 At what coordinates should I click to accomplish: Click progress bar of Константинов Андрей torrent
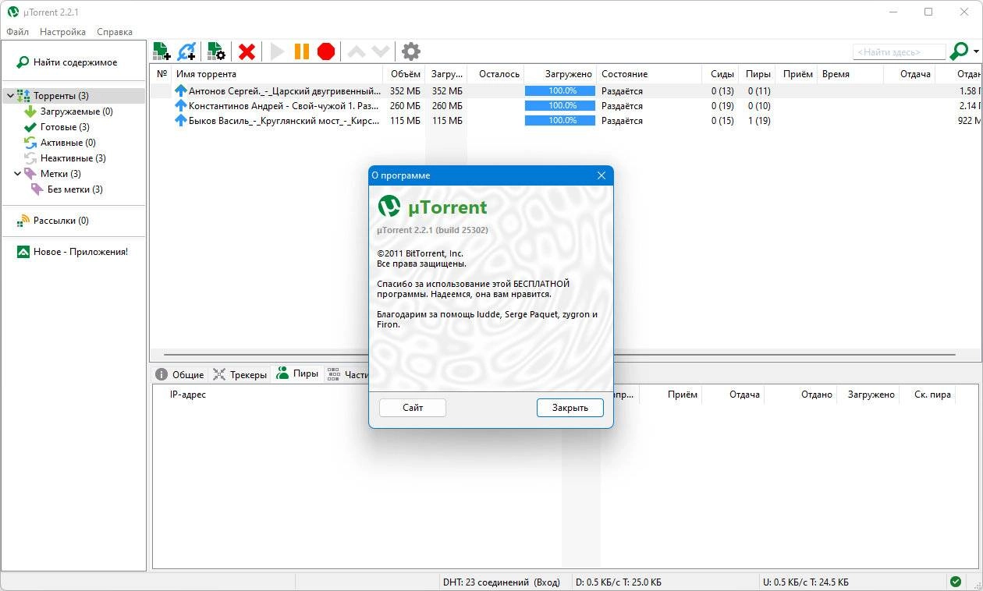[x=560, y=106]
